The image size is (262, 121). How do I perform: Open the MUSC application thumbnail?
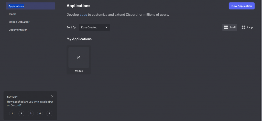(79, 58)
